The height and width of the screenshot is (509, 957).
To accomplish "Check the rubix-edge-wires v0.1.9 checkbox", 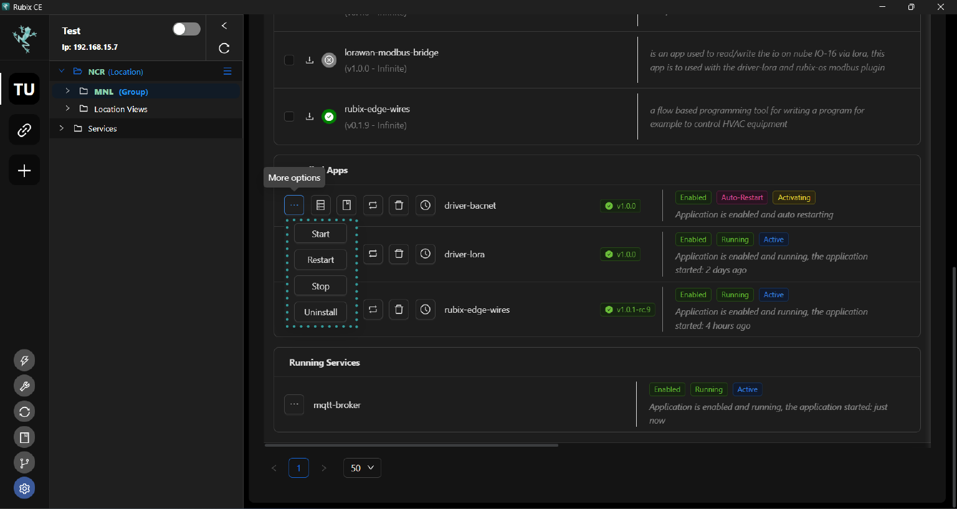I will pos(289,117).
